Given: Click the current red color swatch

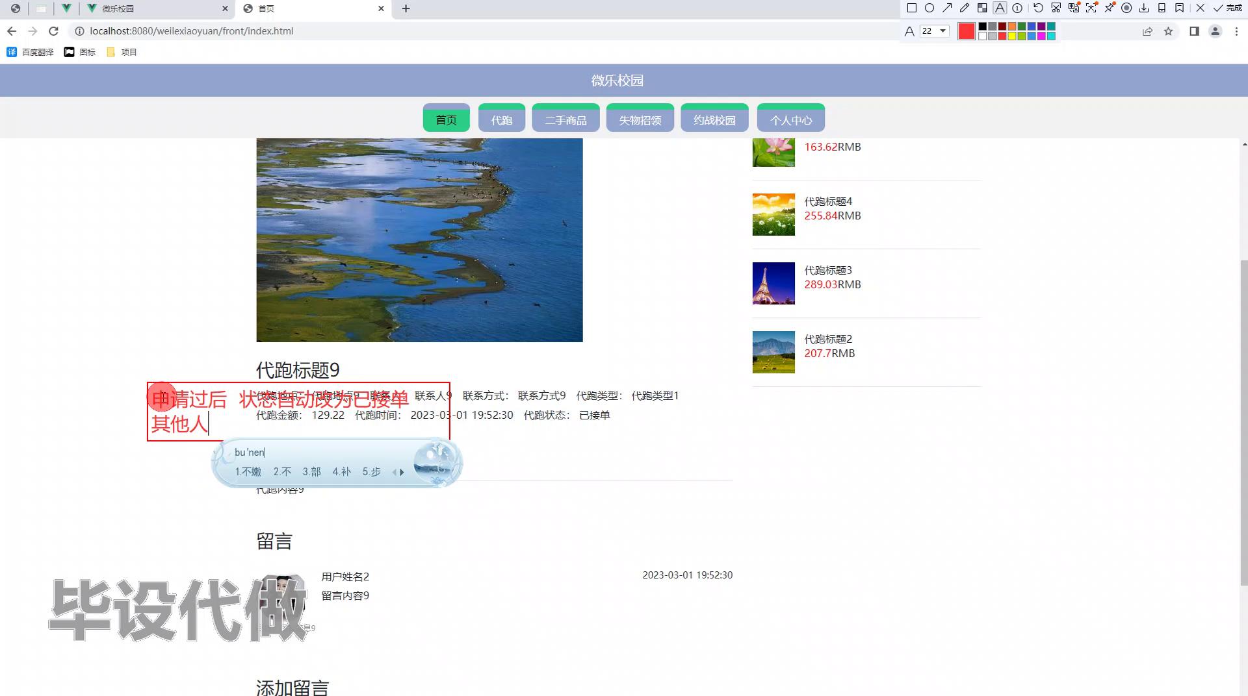Looking at the screenshot, I should 967,31.
